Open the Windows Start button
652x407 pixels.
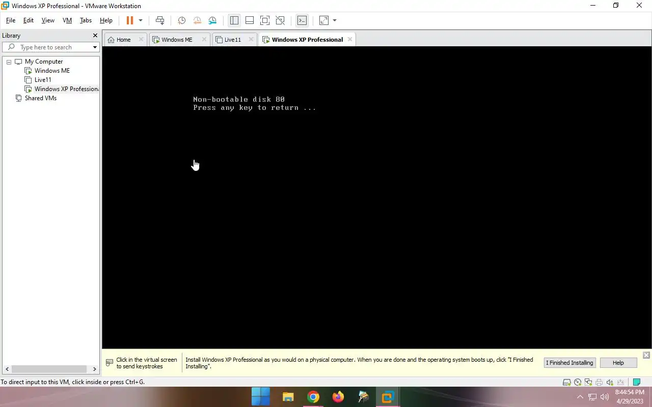[261, 397]
